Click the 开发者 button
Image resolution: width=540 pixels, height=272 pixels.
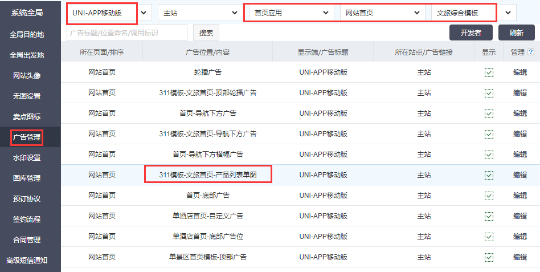point(471,33)
